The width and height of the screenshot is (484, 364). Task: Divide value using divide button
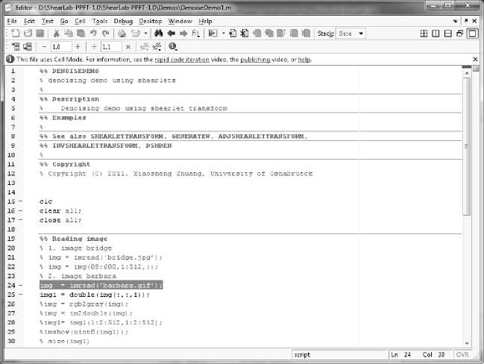coord(95,47)
